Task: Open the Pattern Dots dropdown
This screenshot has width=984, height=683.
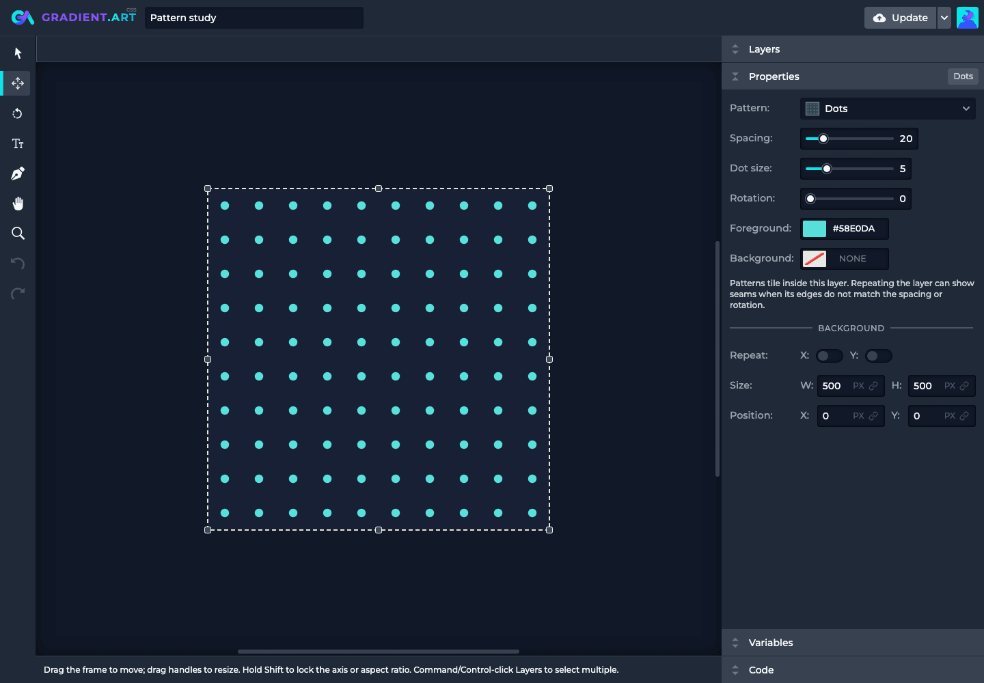Action: [x=888, y=109]
